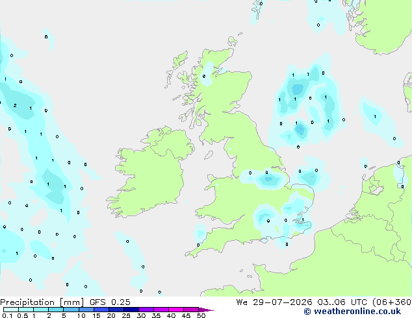Click the 15–20 mm blue legend swatch
This screenshot has height=318, width=412.
[101, 310]
